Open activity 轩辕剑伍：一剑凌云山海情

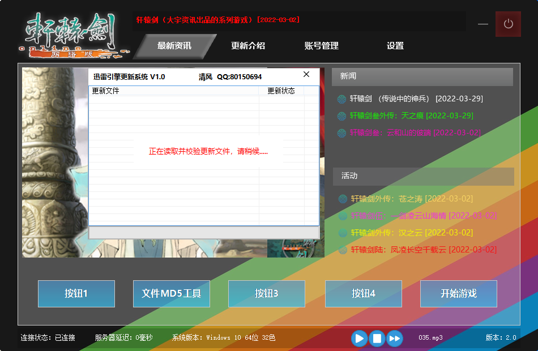pos(424,216)
